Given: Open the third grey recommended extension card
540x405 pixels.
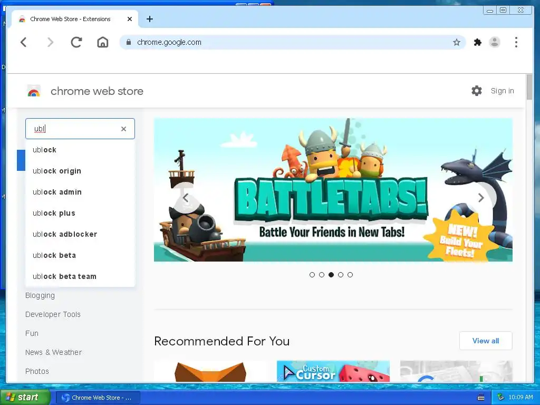Looking at the screenshot, I should click(456, 371).
